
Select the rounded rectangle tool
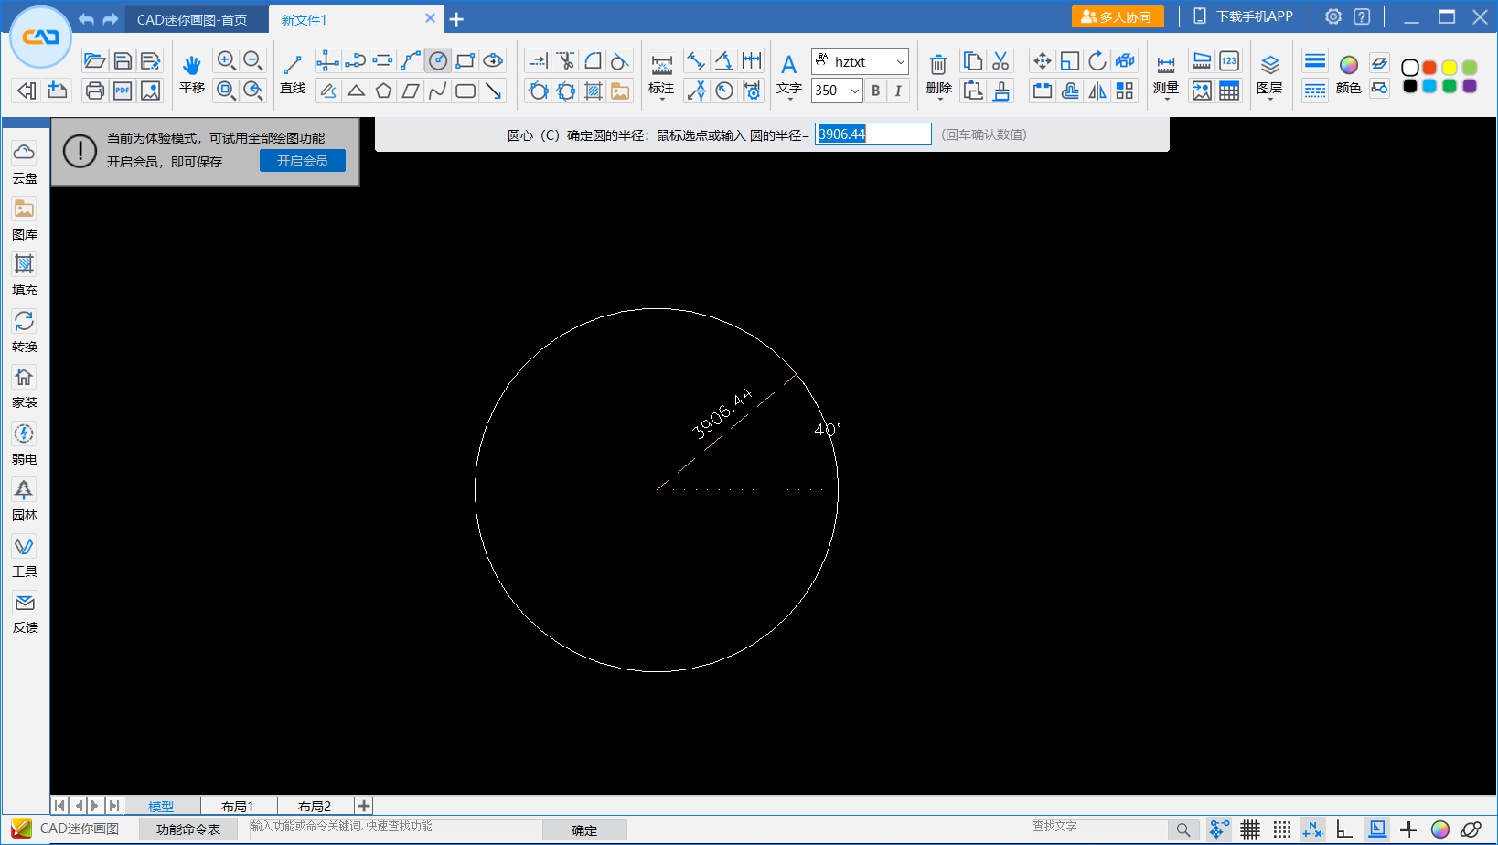click(465, 91)
